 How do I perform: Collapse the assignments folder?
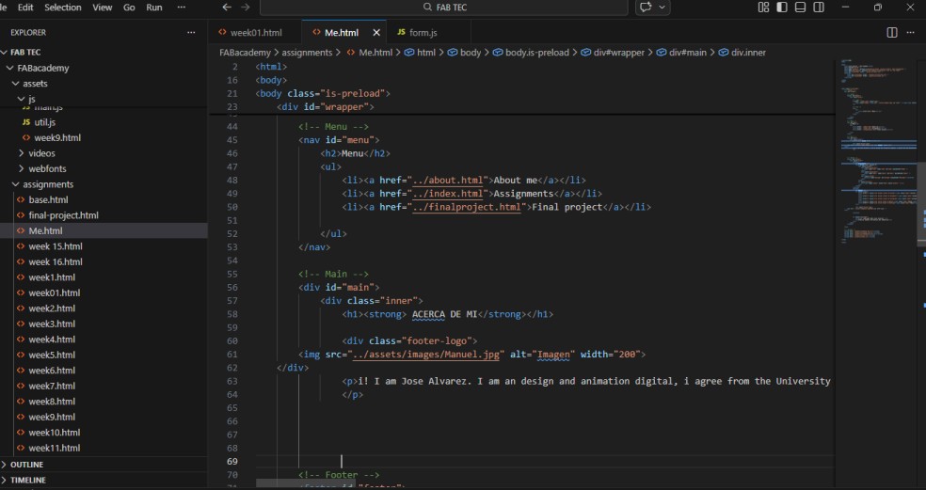47,184
